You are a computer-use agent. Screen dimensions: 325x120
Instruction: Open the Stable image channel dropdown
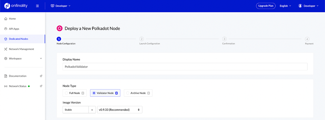click(x=79, y=110)
